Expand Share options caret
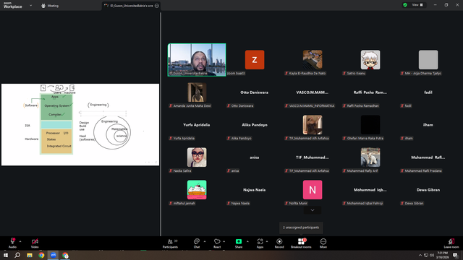463x260 pixels. (x=247, y=241)
